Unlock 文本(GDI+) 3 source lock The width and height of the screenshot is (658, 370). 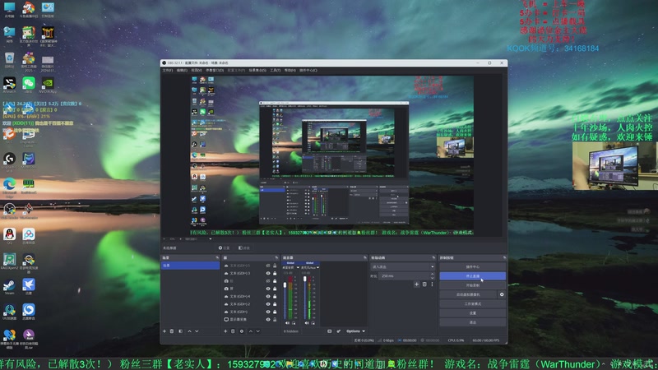point(275,274)
